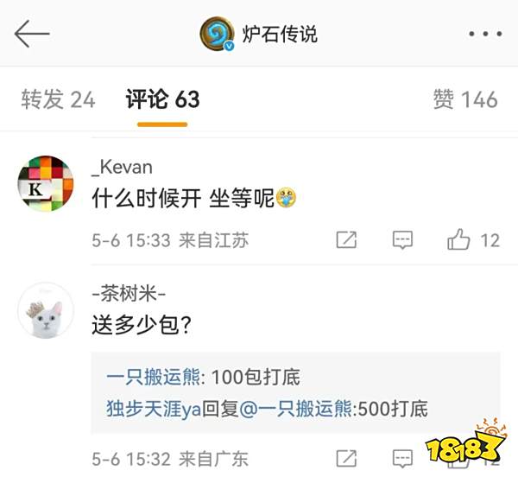The image size is (518, 477).
Task: Select the 评论 63 tab
Action: (x=162, y=99)
